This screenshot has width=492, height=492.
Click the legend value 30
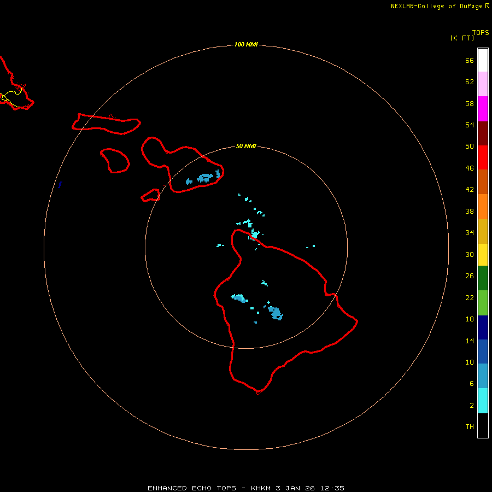click(470, 254)
